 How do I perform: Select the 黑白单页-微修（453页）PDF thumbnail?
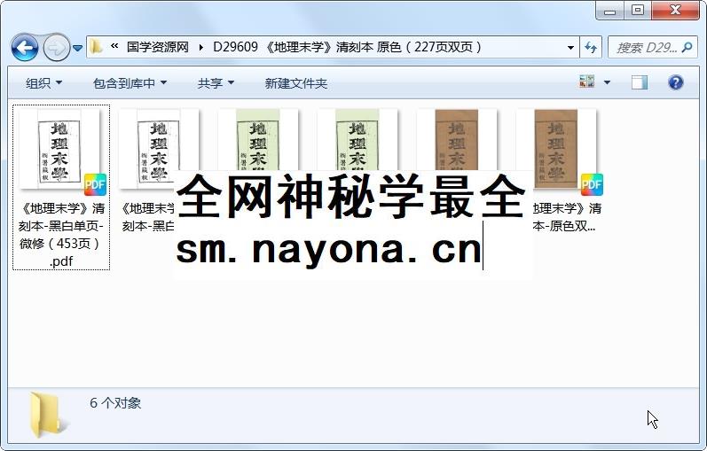(59, 149)
